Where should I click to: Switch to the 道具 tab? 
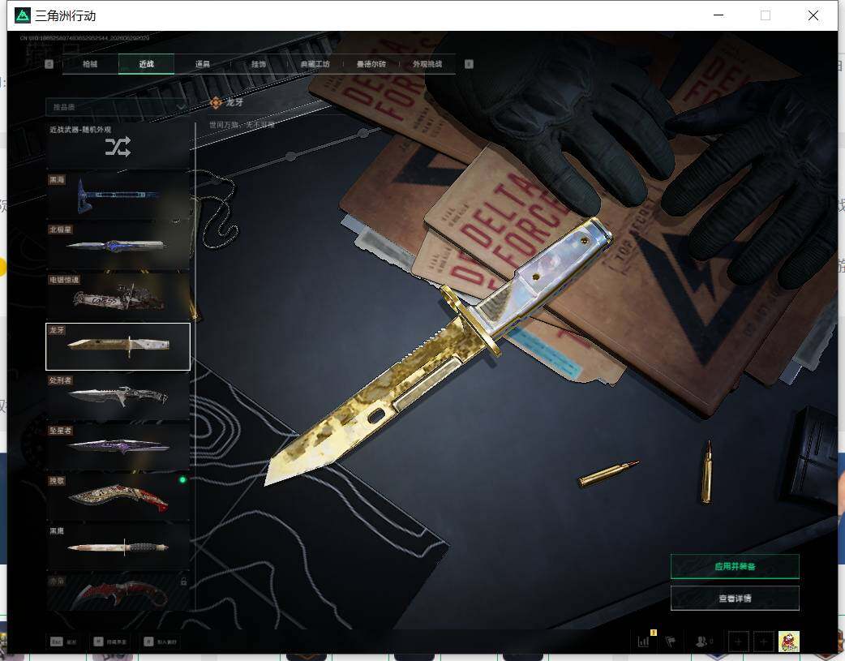[x=203, y=64]
